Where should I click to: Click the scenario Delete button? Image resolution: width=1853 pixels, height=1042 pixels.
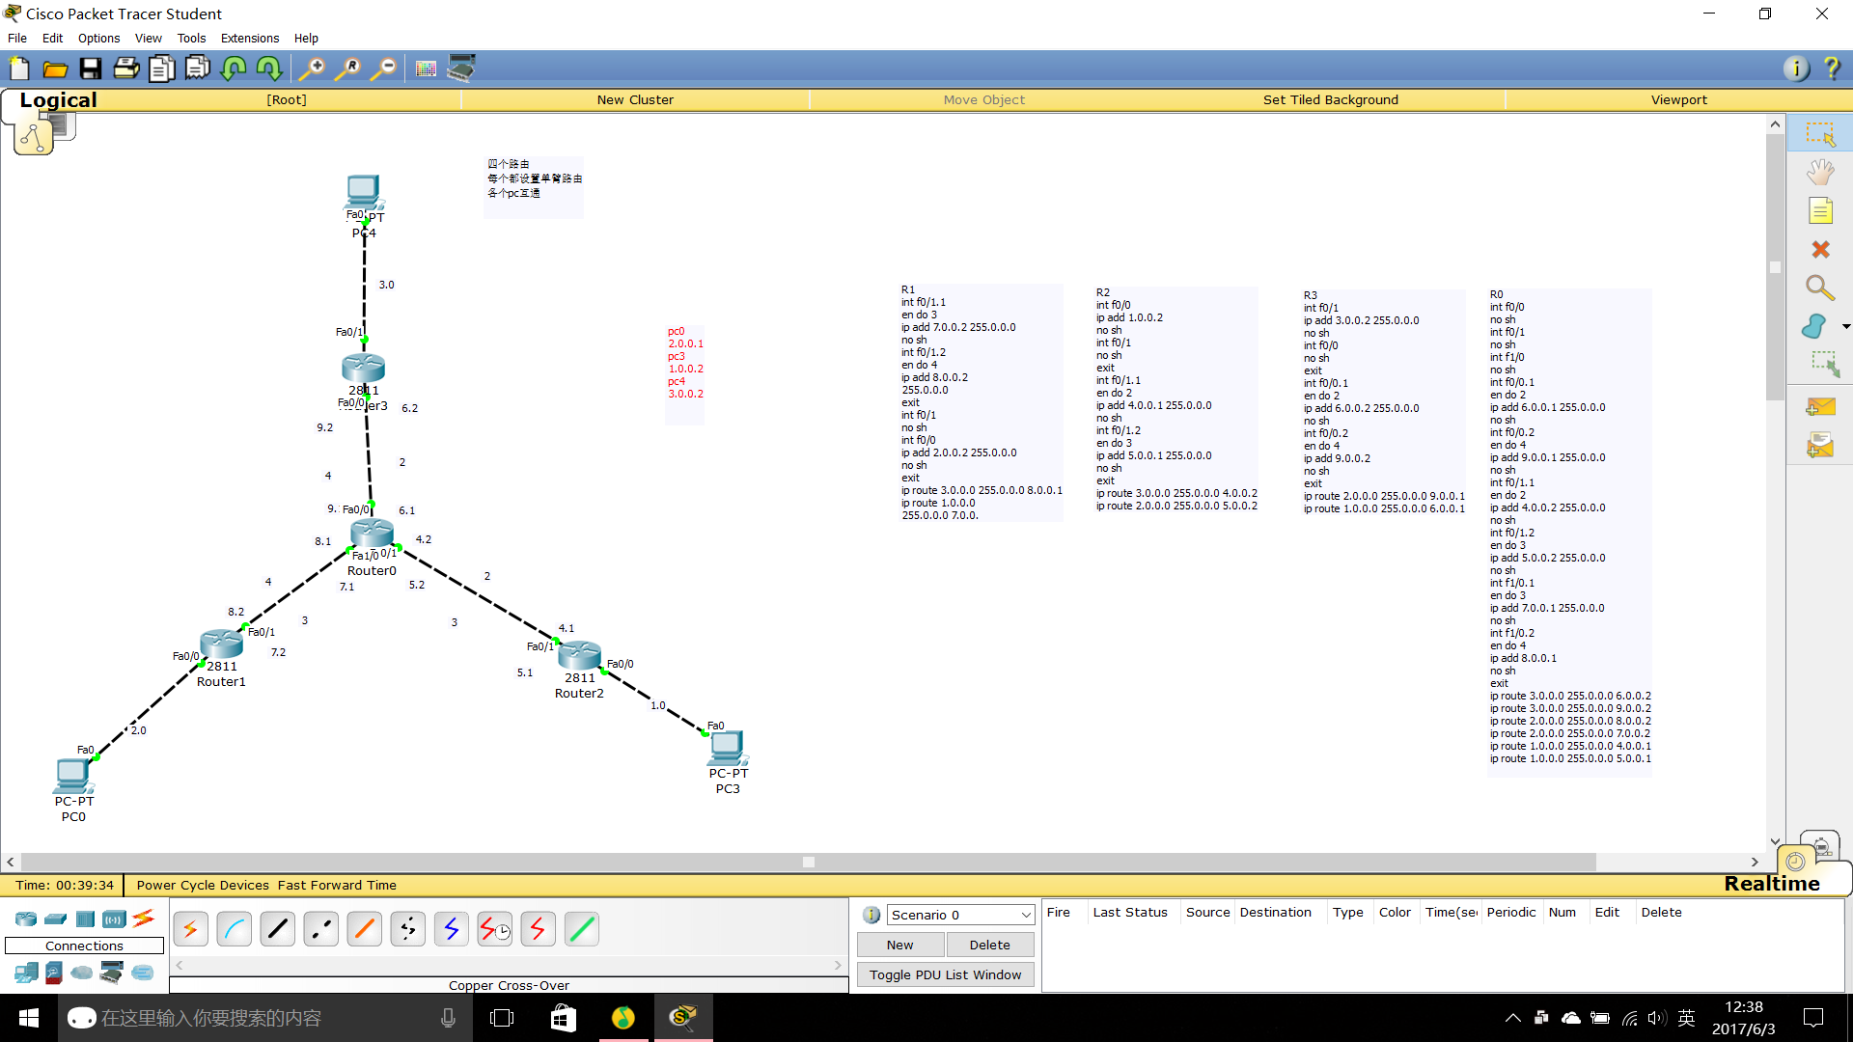tap(990, 945)
